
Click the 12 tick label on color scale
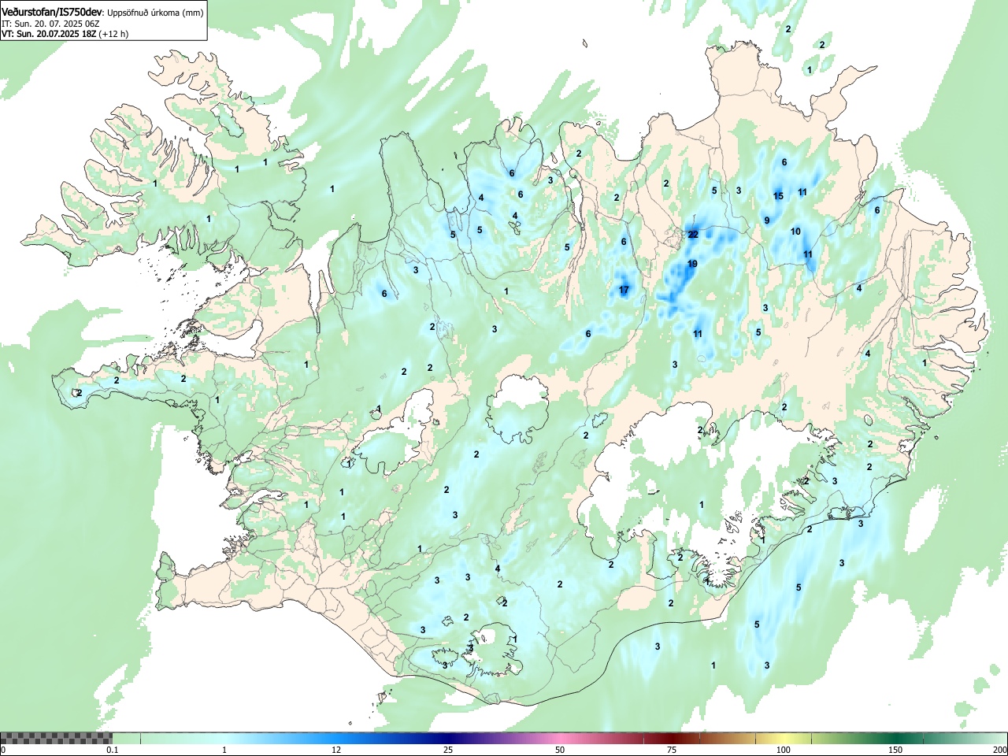click(335, 750)
